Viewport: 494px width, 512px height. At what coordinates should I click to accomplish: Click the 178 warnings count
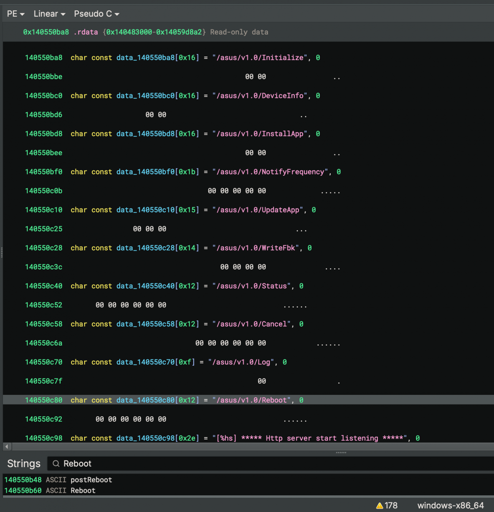point(391,506)
